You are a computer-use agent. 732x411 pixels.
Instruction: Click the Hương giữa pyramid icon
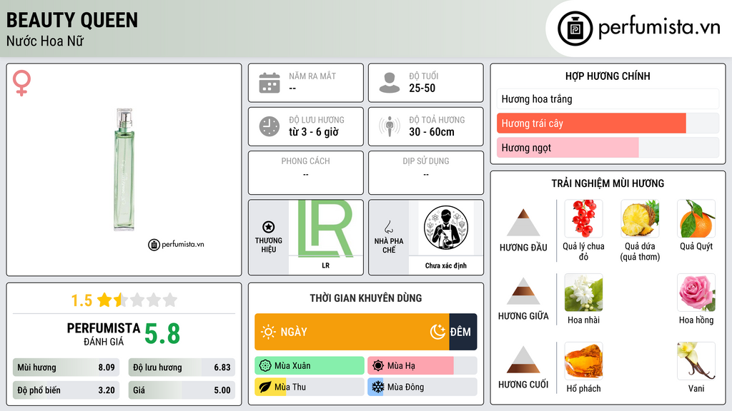(523, 291)
